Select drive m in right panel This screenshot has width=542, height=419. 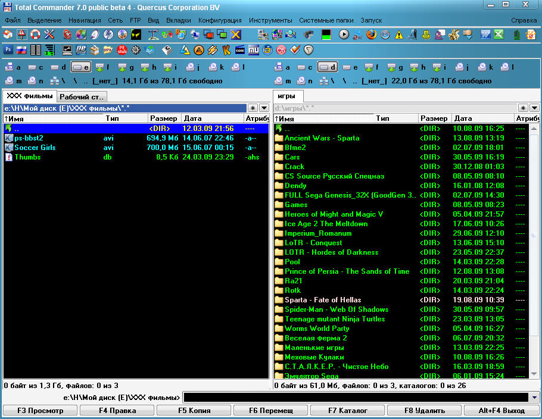[x=283, y=81]
